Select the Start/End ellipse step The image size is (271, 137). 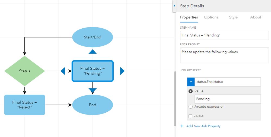[x=93, y=37]
